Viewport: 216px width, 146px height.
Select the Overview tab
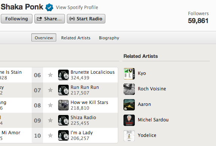coord(44,37)
